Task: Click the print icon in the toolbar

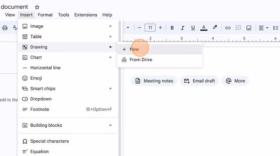Action: [5, 28]
